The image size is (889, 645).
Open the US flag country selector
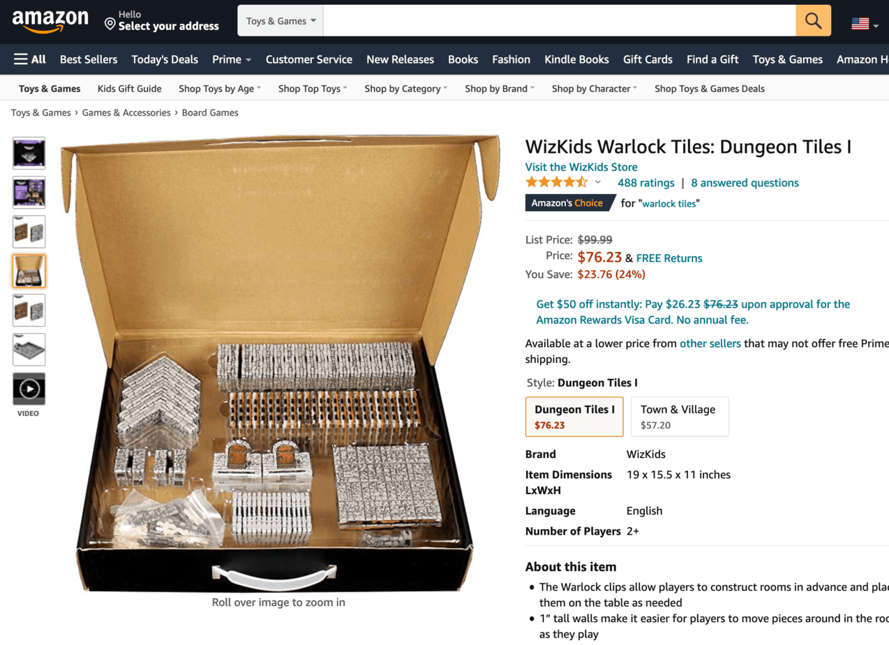[x=865, y=24]
